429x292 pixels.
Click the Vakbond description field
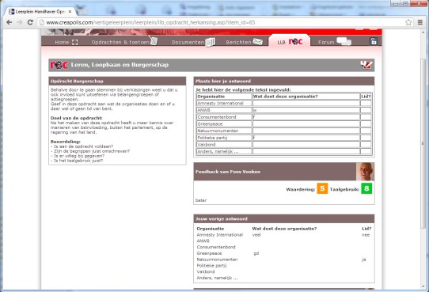[x=306, y=144]
